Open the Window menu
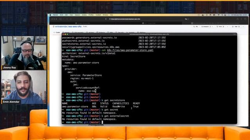 (105, 15)
